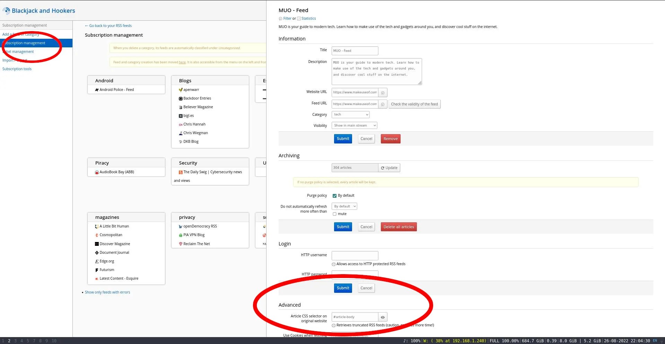Click Check the validity of the feed
The image size is (665, 344).
pyautogui.click(x=414, y=104)
